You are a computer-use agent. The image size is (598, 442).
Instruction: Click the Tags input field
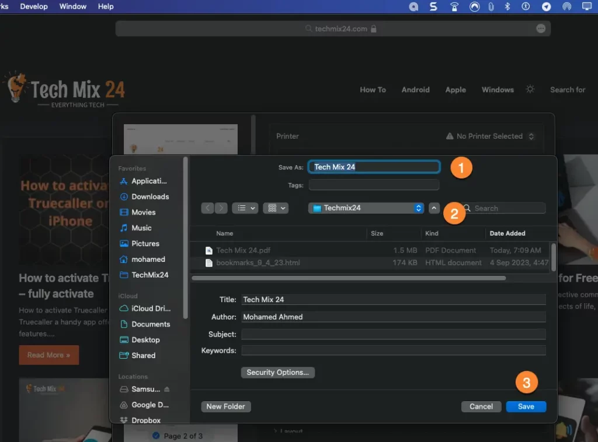coord(374,185)
